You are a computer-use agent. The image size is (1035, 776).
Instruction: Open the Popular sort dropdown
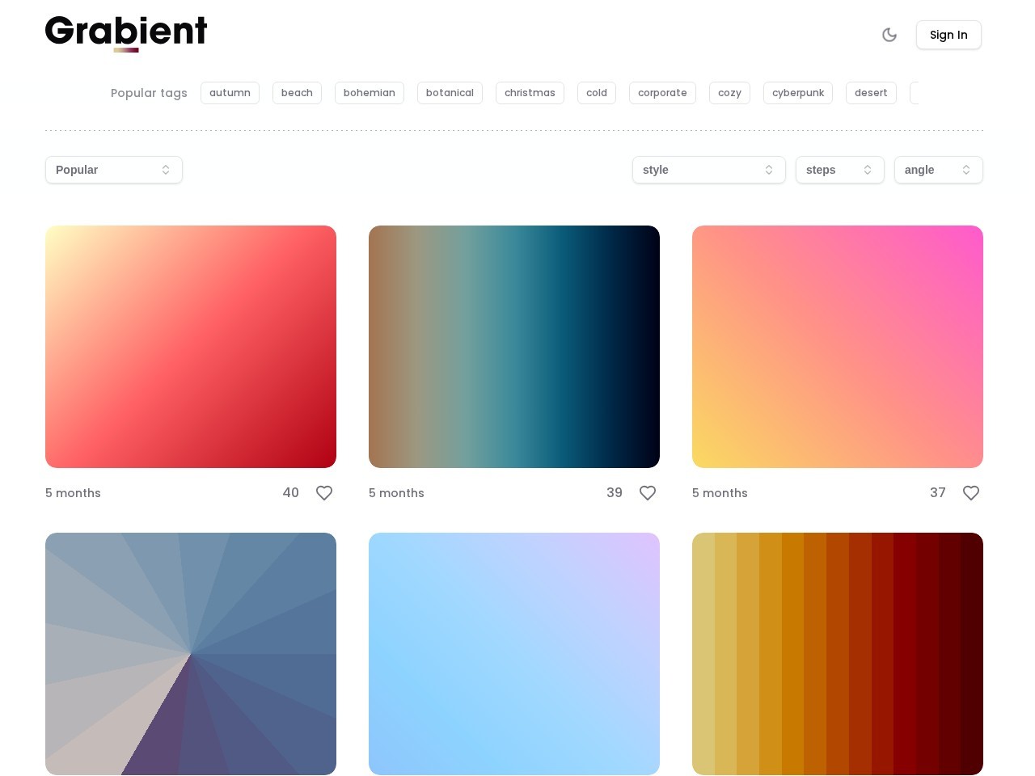113,170
